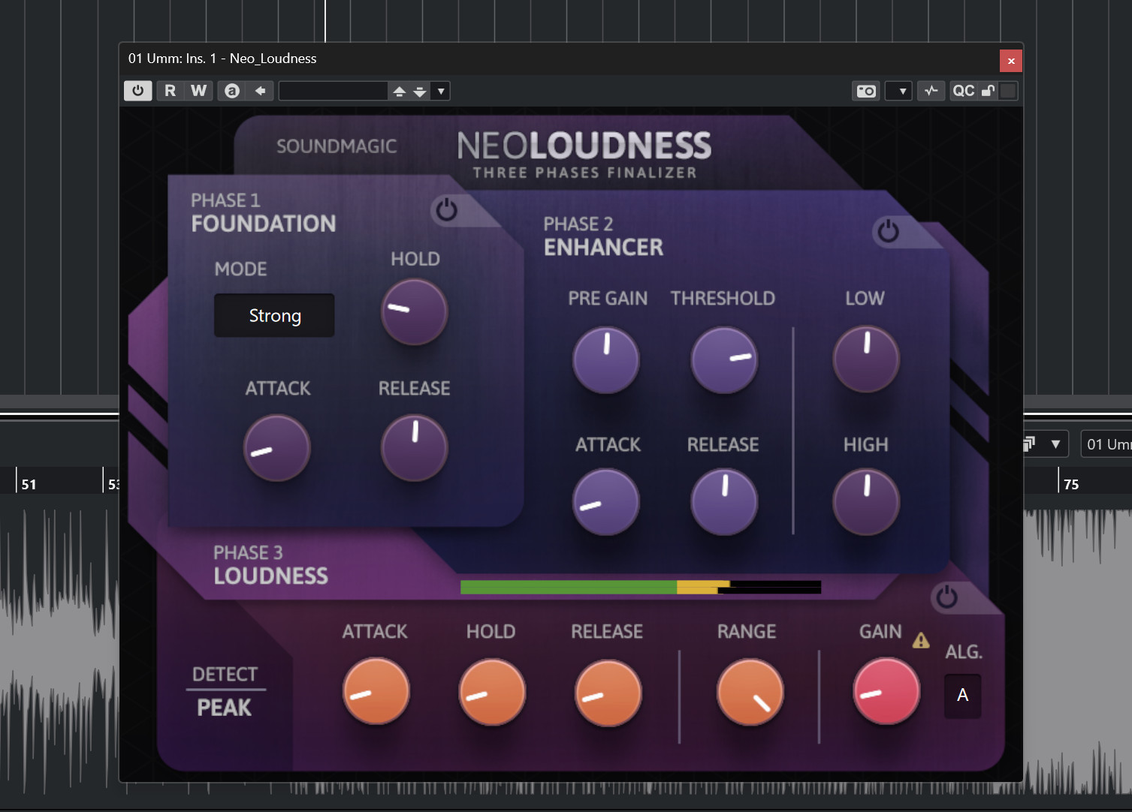Toggle the quick controls lock icon

989,91
